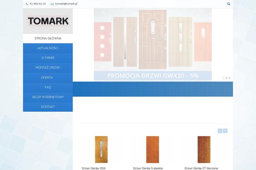
Task: Click the envelope email icon
Action: tap(52, 4)
